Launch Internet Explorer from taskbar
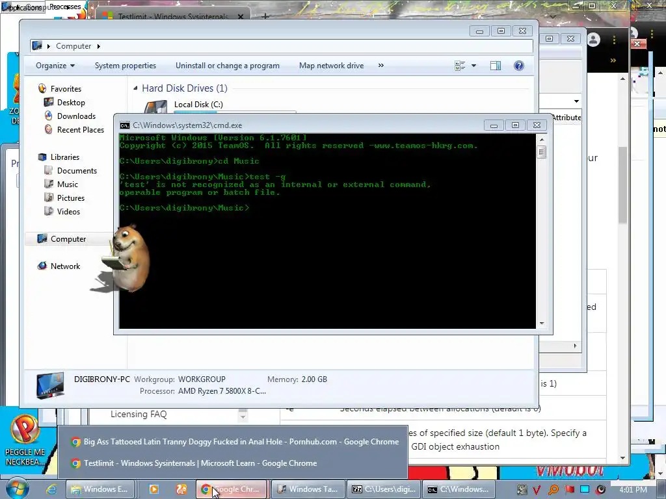 [x=51, y=489]
